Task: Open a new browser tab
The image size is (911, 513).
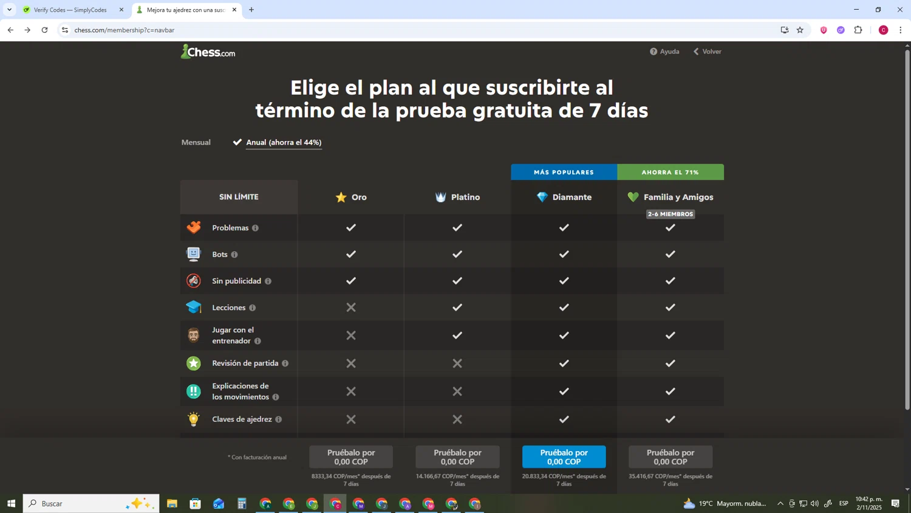Action: coord(251,10)
